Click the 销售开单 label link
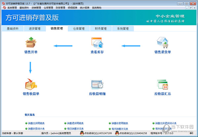This screenshot has height=137, width=198. click(x=31, y=52)
